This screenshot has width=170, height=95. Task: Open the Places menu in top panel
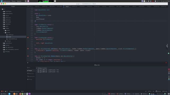(x=14, y=1)
